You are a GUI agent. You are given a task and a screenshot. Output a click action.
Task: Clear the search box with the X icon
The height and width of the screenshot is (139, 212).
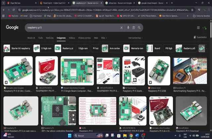[122, 28]
